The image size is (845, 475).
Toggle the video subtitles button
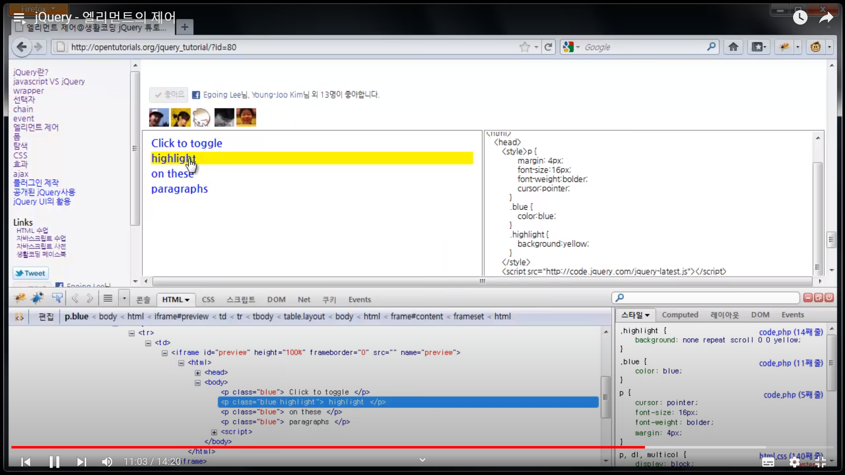click(768, 462)
